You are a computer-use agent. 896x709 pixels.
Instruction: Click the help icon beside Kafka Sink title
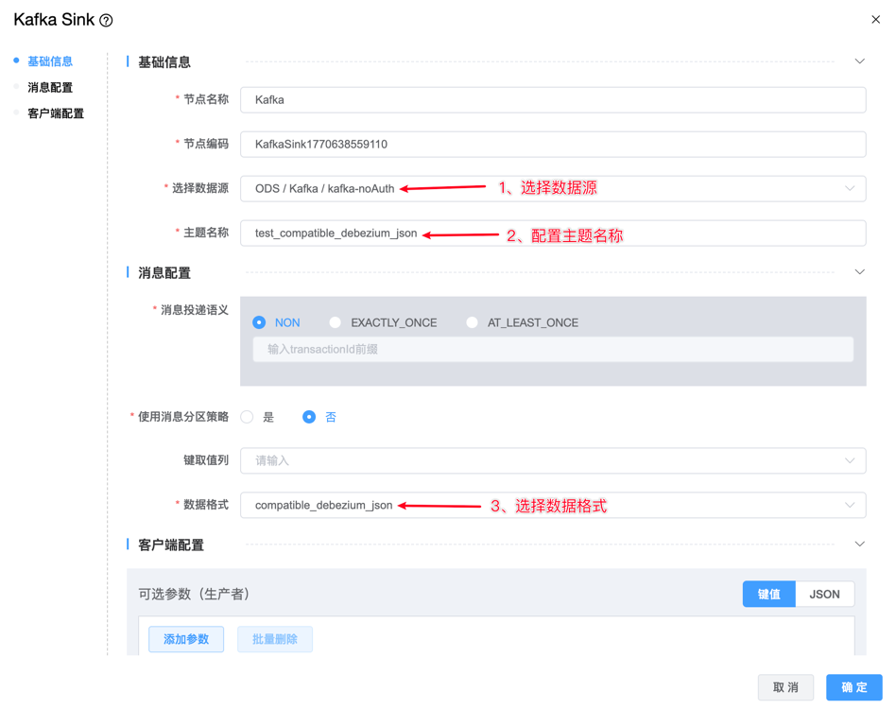107,21
